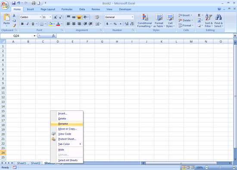Choose Delete in the sheet context menu
The width and height of the screenshot is (237, 170).
[67, 119]
